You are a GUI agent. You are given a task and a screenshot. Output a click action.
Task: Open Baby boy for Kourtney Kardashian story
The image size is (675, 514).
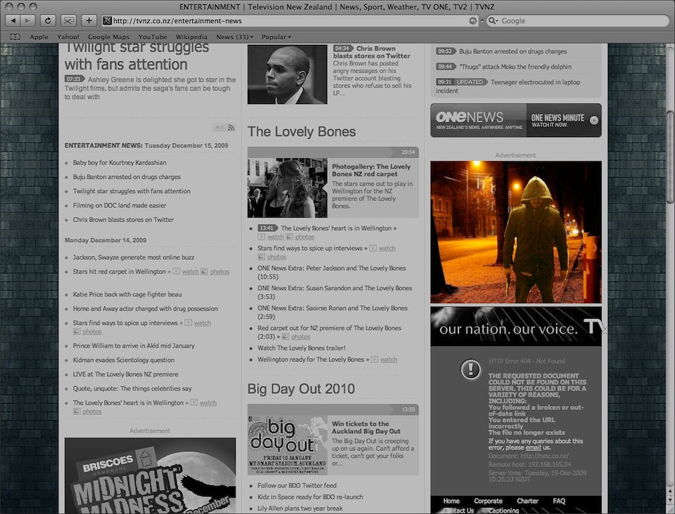click(120, 163)
